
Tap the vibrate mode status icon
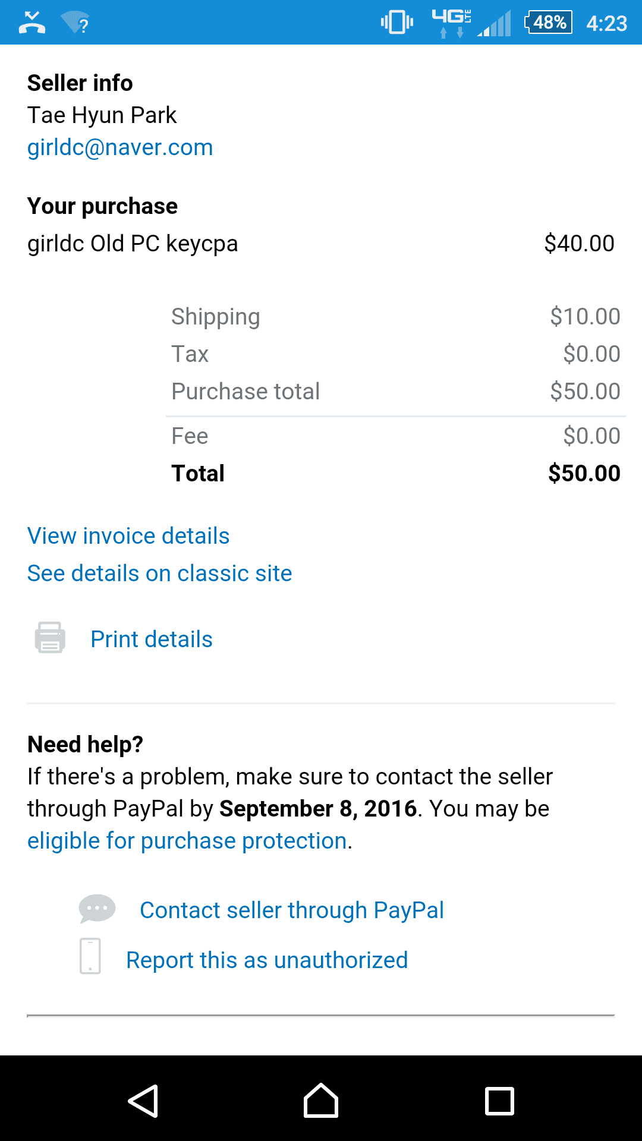397,23
